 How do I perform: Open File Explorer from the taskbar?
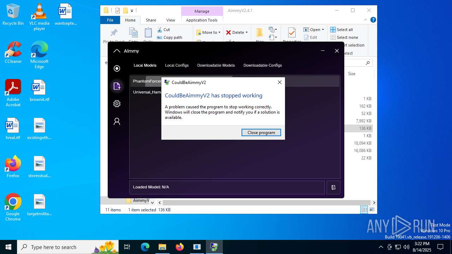[x=162, y=247]
